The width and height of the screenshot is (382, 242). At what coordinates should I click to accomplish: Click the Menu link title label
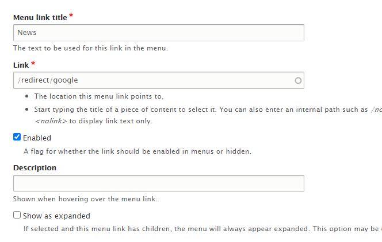click(40, 18)
